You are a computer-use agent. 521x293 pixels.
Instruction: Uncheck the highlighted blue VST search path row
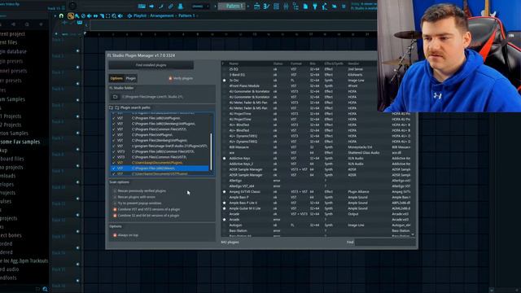[x=114, y=168]
